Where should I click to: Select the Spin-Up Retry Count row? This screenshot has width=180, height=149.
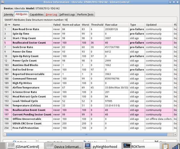pos(90,56)
